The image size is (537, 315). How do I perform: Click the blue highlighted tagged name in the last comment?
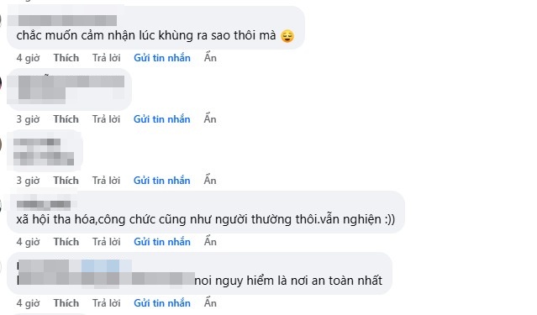tap(100, 265)
